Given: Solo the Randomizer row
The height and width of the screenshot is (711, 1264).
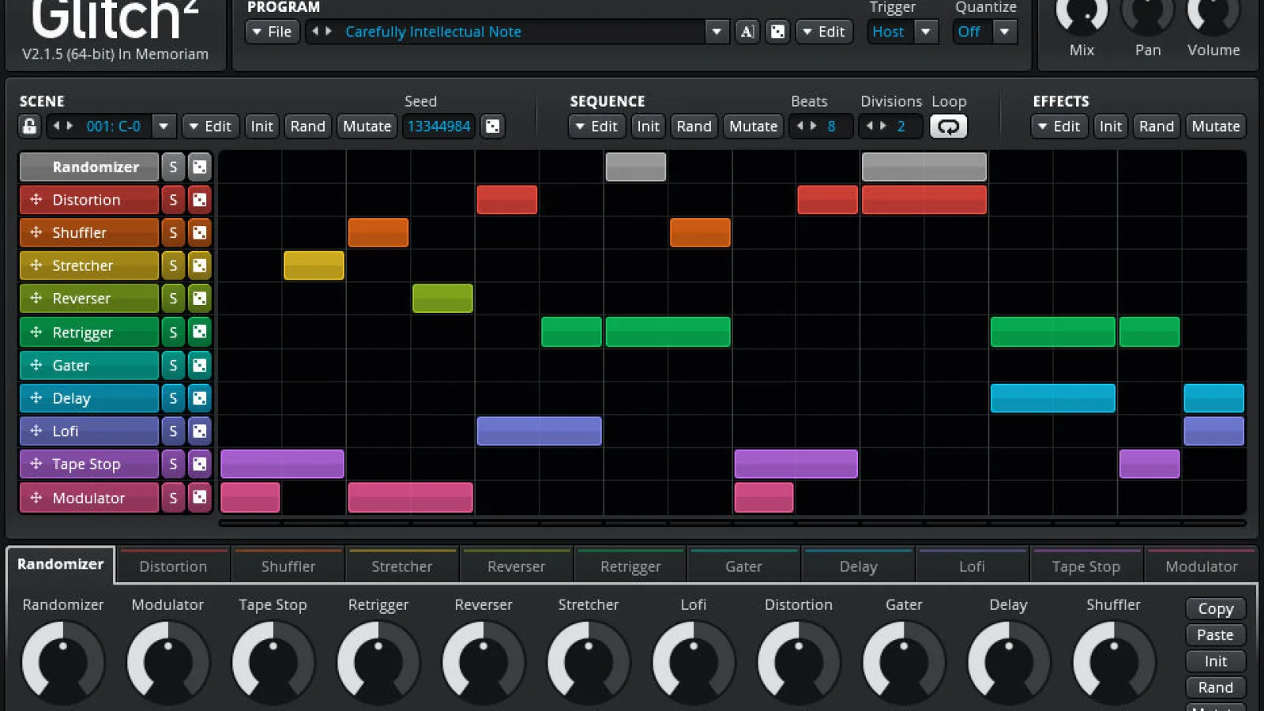Looking at the screenshot, I should pyautogui.click(x=173, y=167).
